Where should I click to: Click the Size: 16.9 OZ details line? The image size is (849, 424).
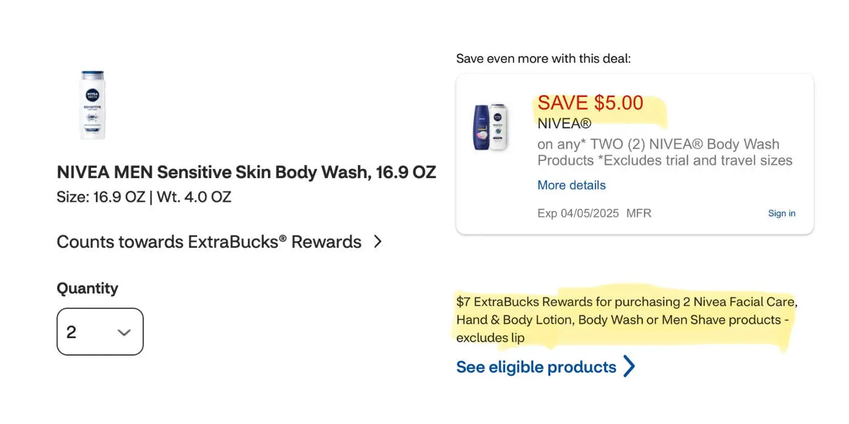pyautogui.click(x=144, y=197)
